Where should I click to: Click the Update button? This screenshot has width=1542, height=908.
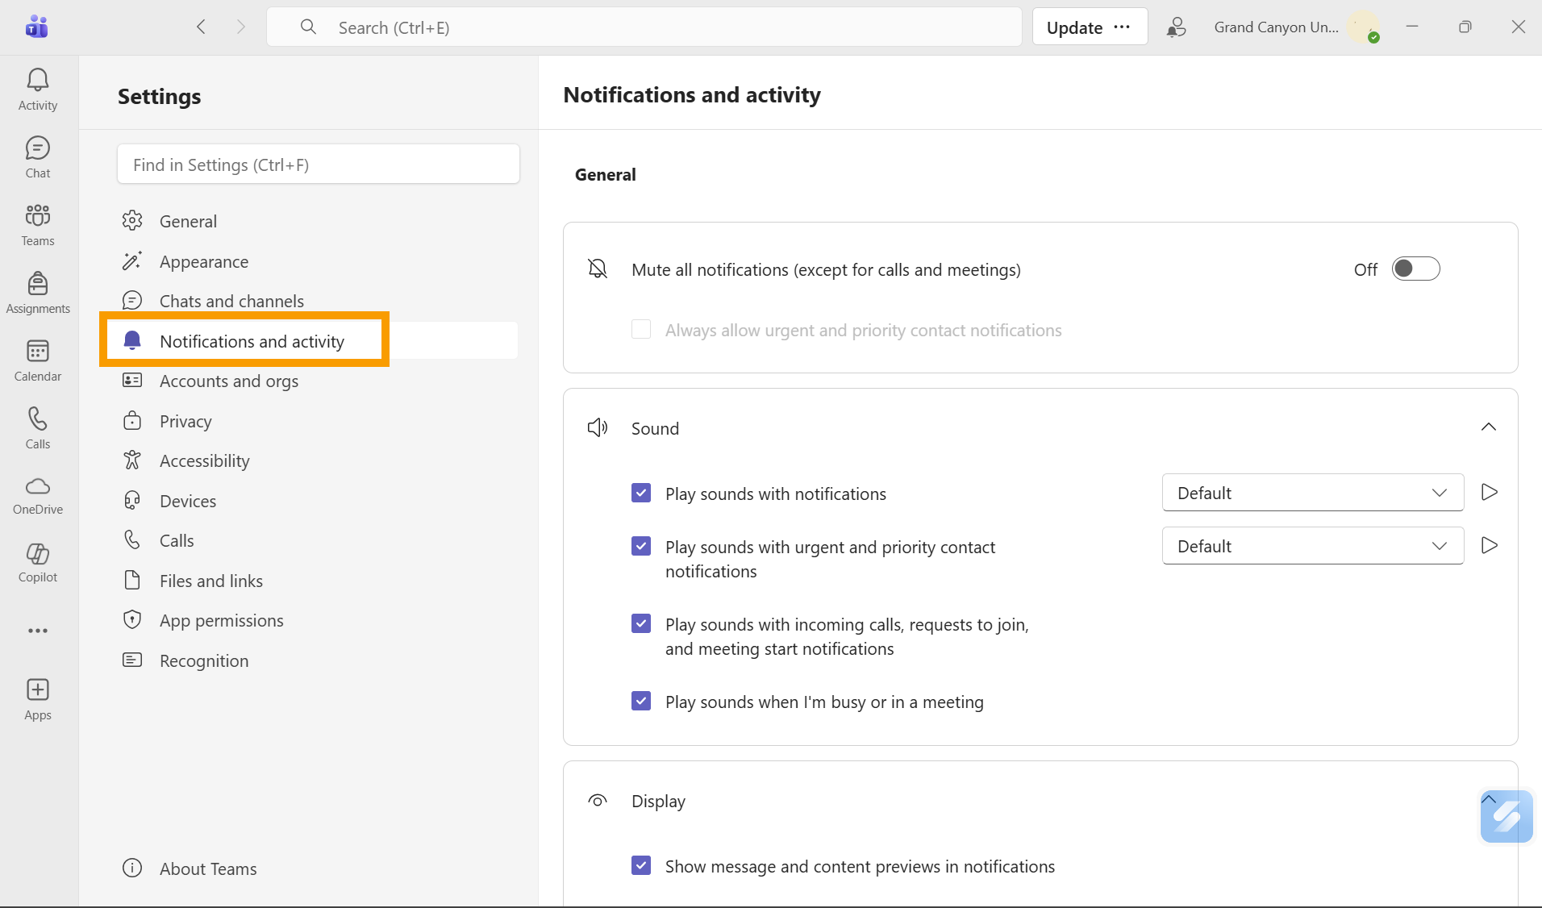point(1074,27)
